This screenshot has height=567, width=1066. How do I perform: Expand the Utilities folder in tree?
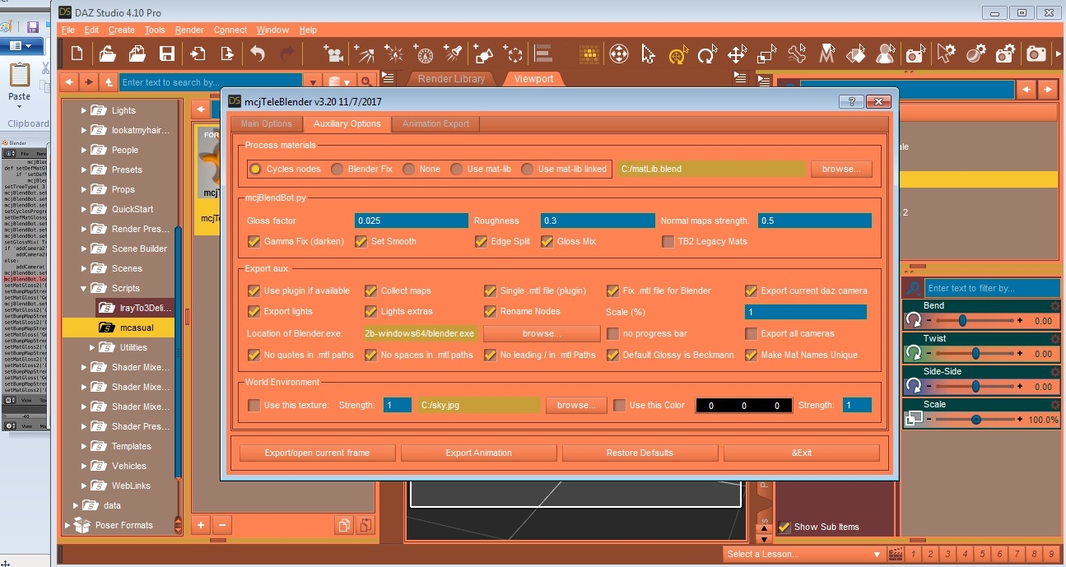pyautogui.click(x=93, y=348)
